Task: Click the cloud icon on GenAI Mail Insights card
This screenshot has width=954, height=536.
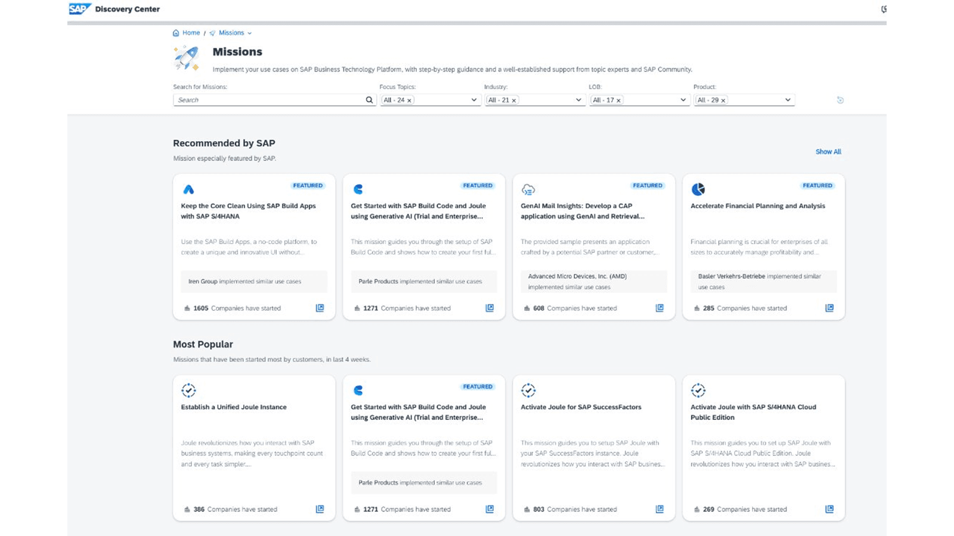Action: pos(528,189)
